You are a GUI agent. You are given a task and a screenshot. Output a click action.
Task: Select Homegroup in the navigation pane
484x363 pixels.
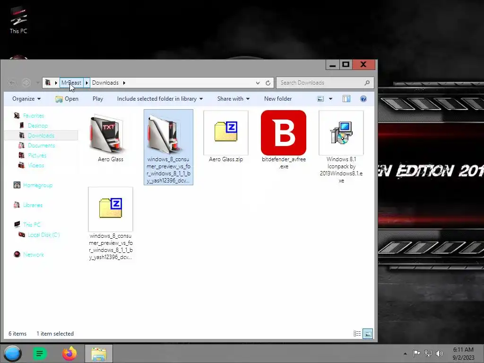tap(38, 185)
